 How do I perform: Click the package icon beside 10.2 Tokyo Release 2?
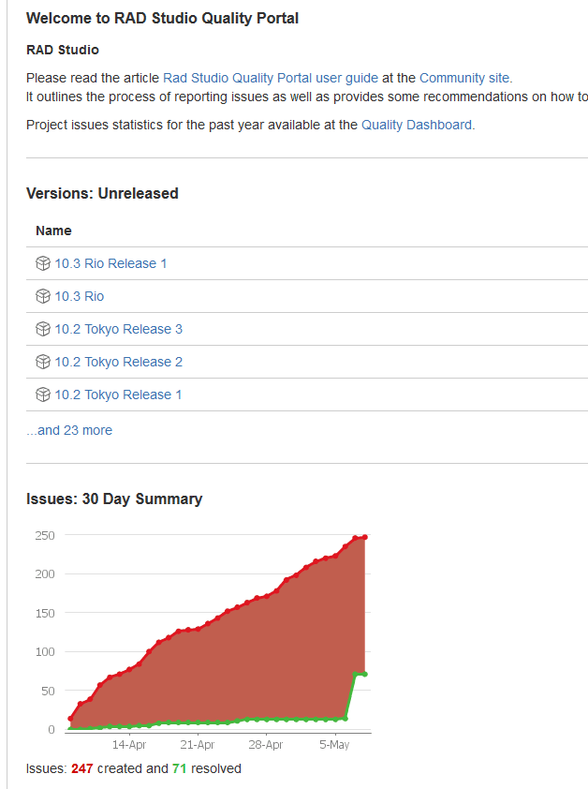point(43,362)
